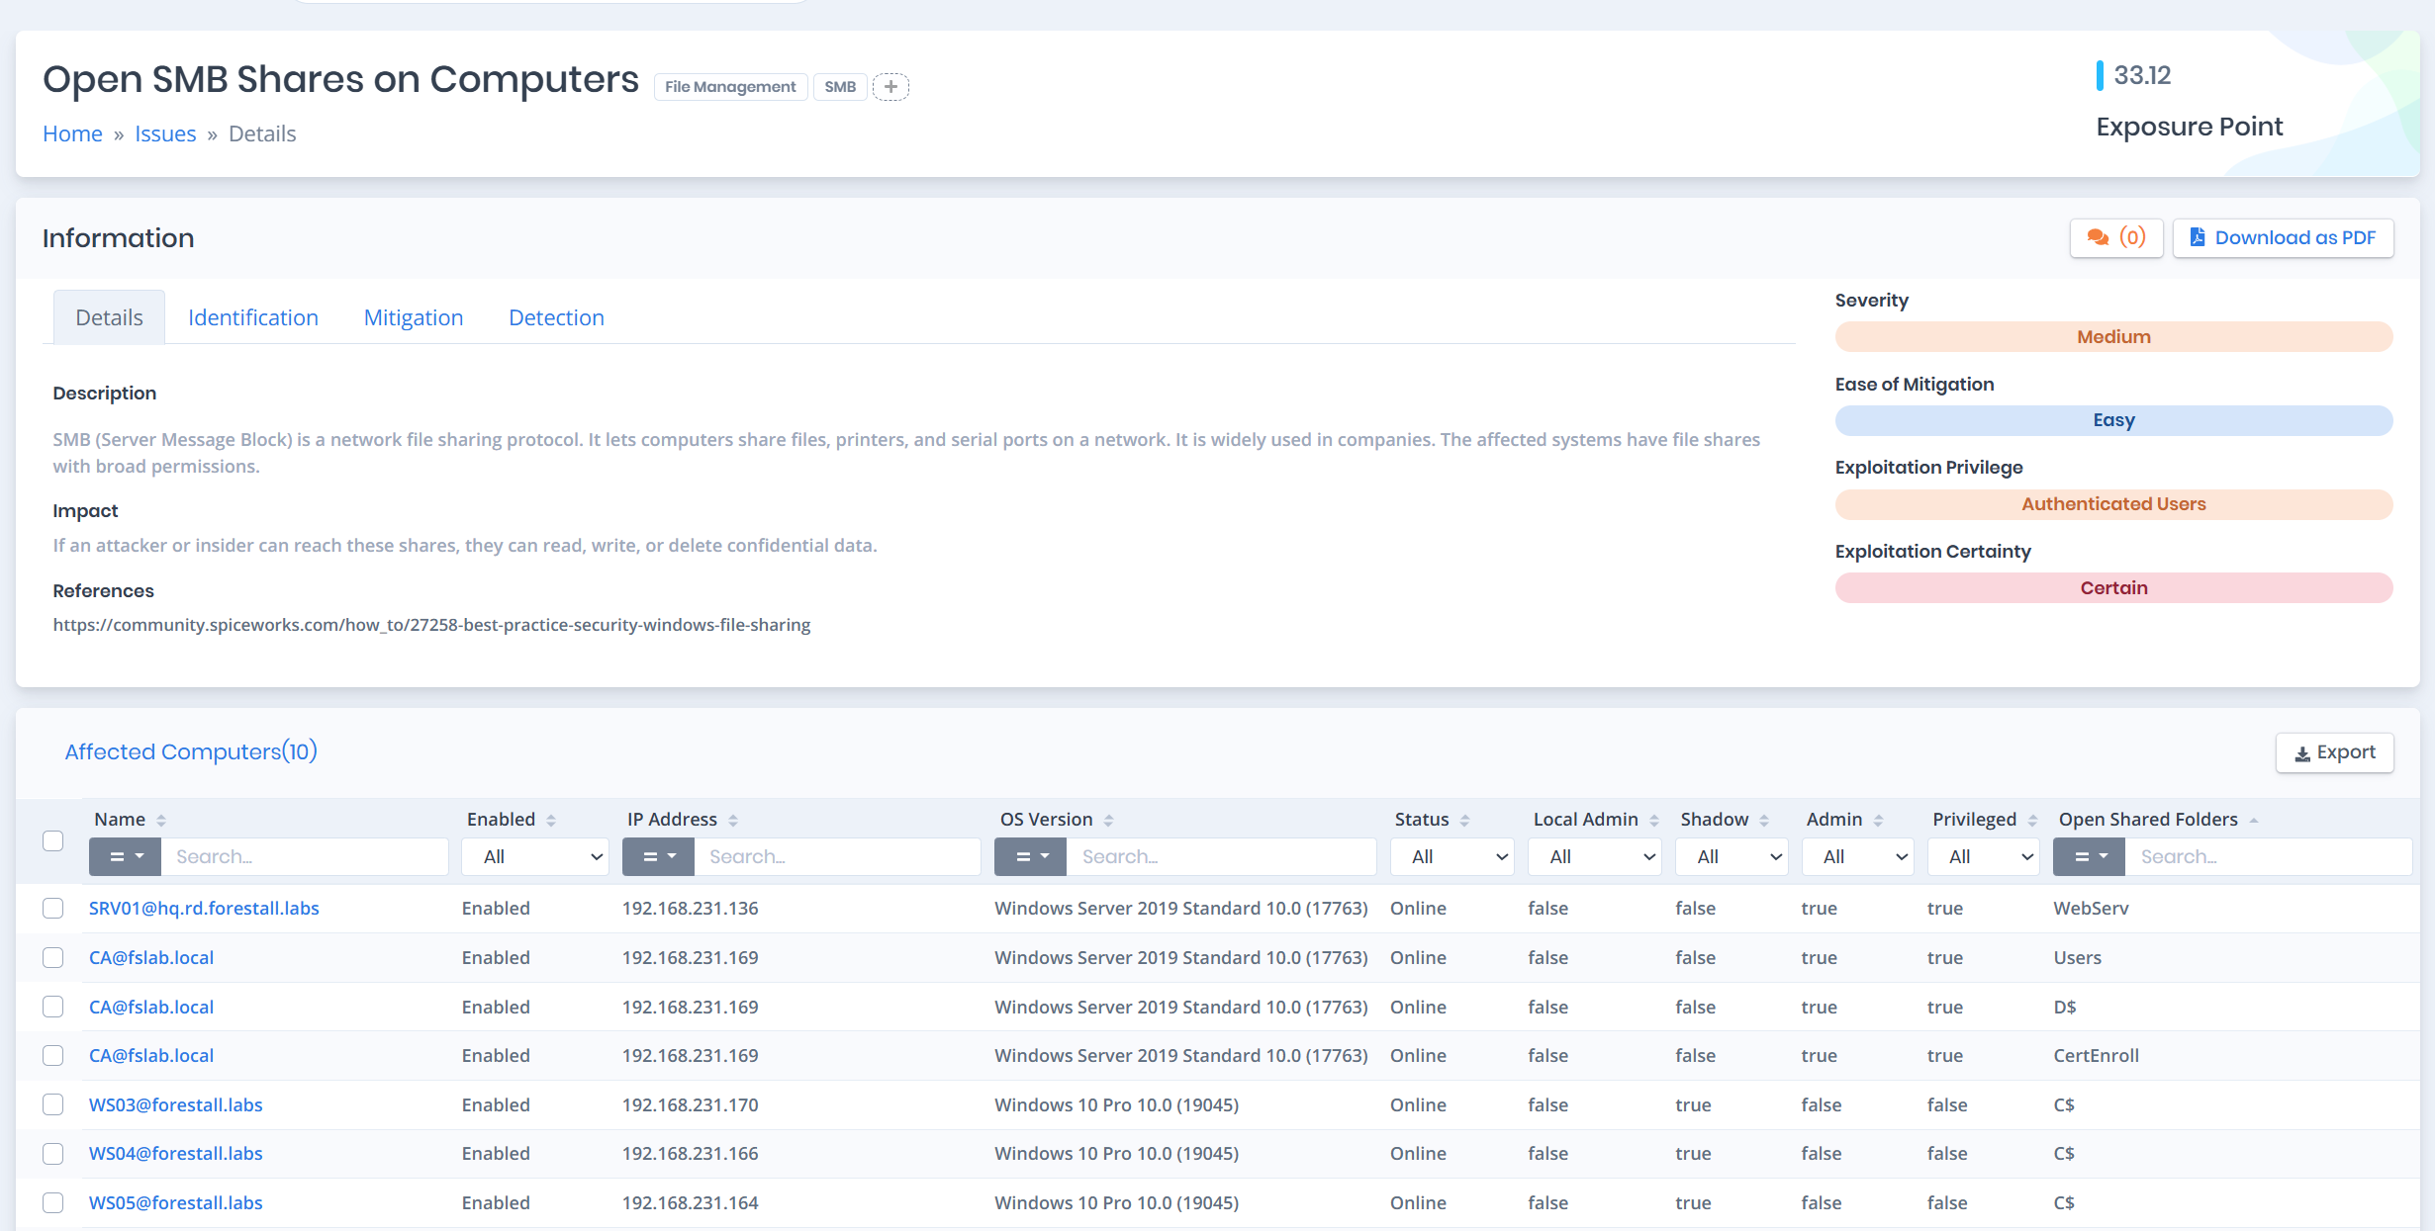Expand the Local Admin All dropdown
2435x1231 pixels.
1594,856
